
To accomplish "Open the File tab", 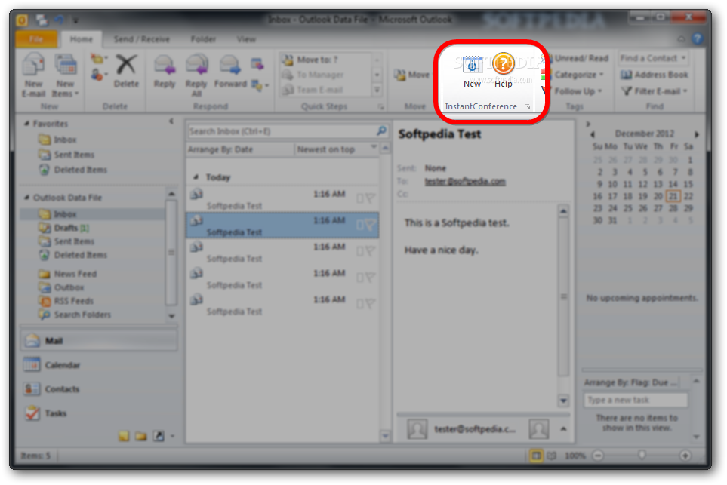I will click(x=36, y=39).
